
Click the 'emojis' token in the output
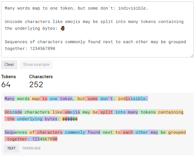pyautogui.click(x=71, y=112)
